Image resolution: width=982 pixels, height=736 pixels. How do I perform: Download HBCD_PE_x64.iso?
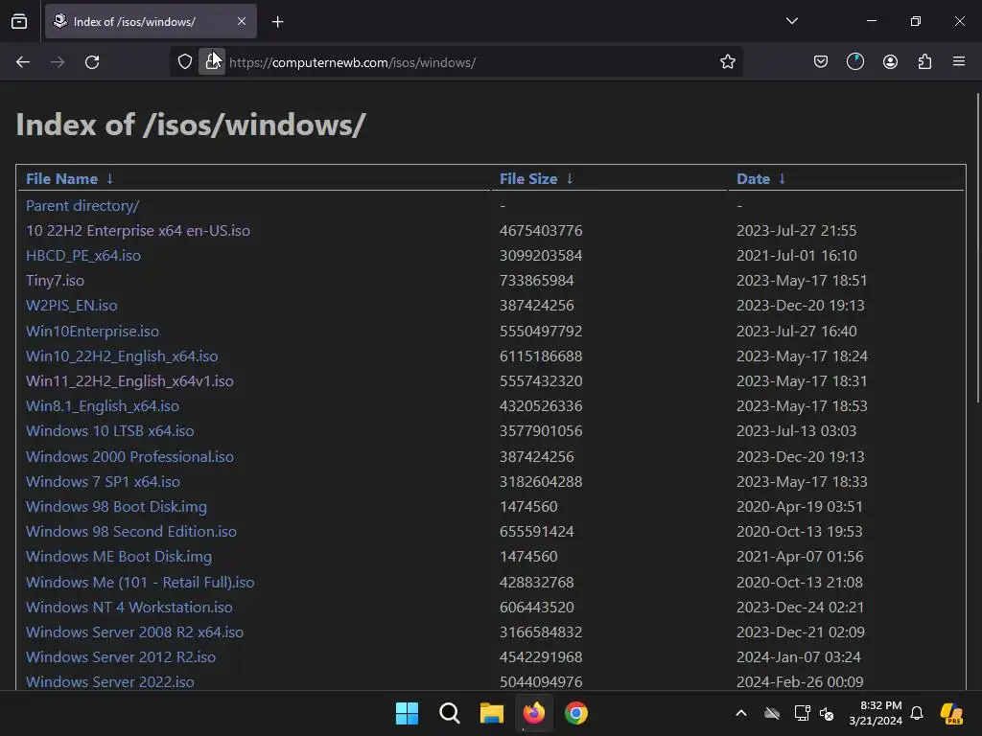(83, 255)
